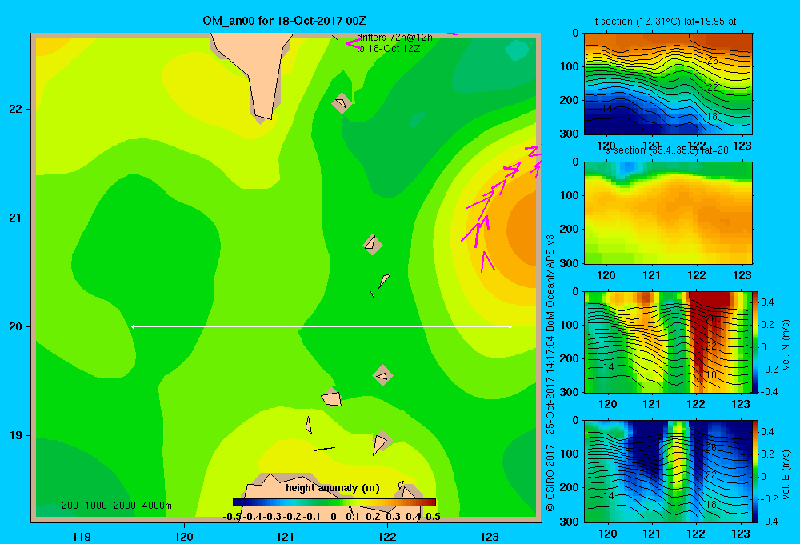Viewport: 800px width, 544px height.
Task: Open the eastward velocity section panel
Action: (x=668, y=471)
